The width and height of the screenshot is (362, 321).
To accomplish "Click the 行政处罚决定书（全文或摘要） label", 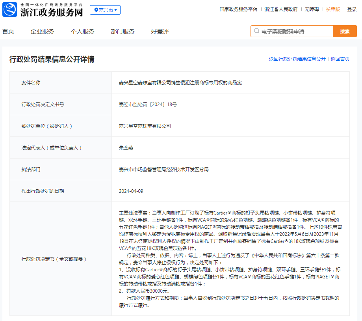I will pyautogui.click(x=54, y=259).
